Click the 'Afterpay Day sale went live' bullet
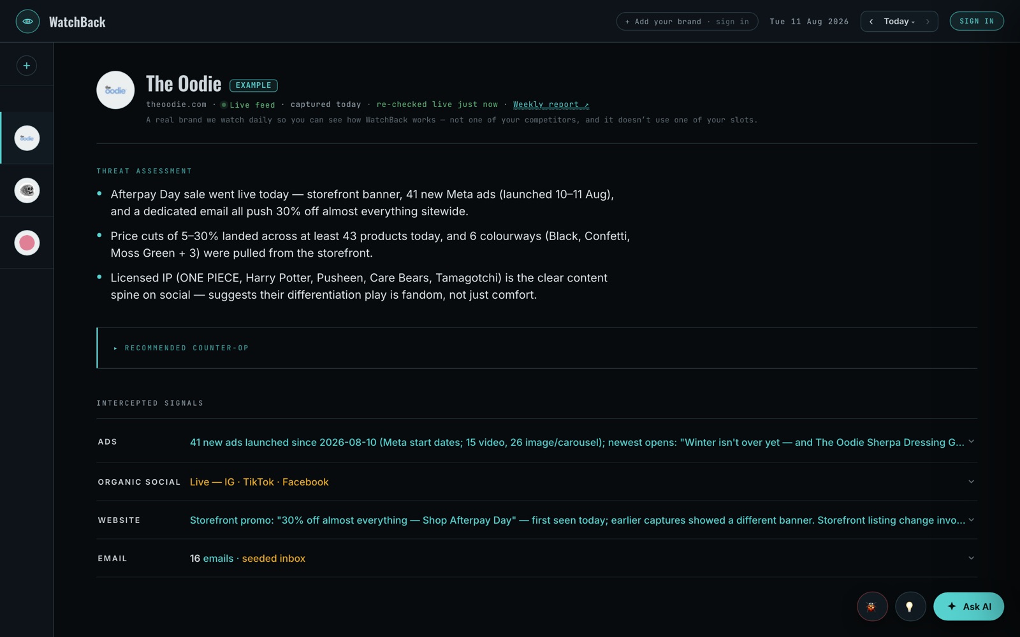The width and height of the screenshot is (1020, 637). pos(362,203)
